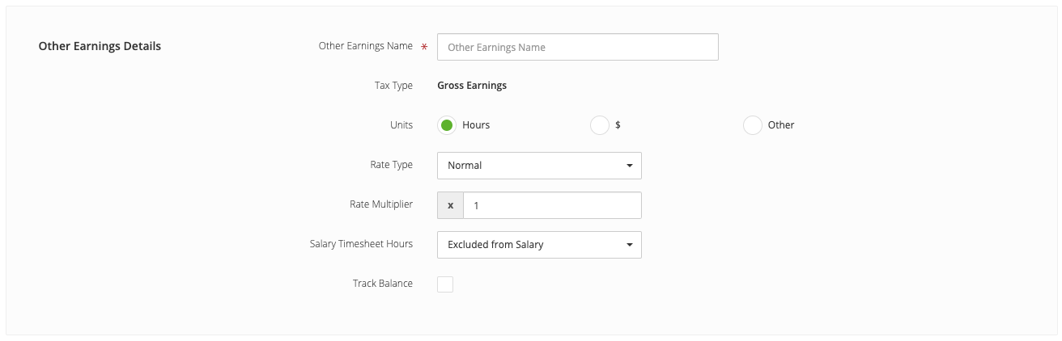Click the Track Balance label
1062x341 pixels.
click(383, 284)
